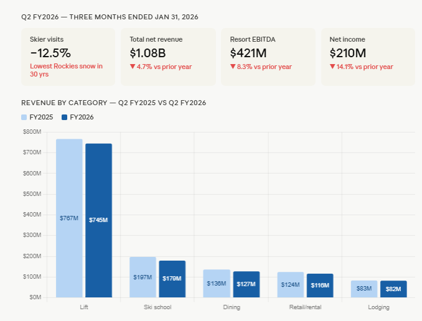Select the Ski school FY2025 bar $197M

(x=143, y=277)
